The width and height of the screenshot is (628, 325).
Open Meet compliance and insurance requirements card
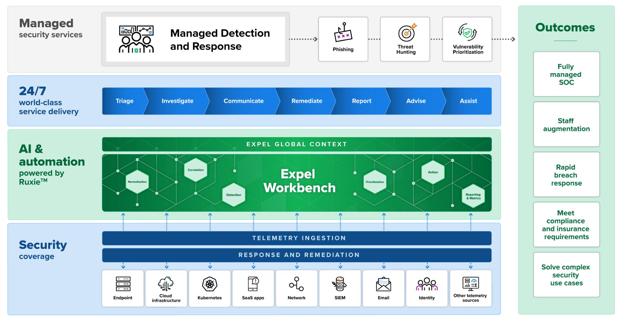click(x=566, y=225)
